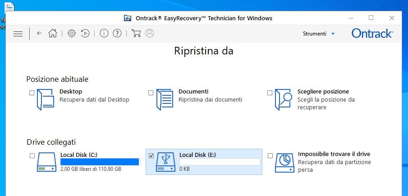Click the Desktop folder icon

pos(46,100)
